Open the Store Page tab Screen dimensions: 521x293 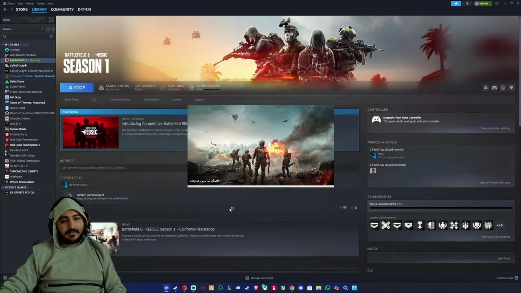[71, 99]
